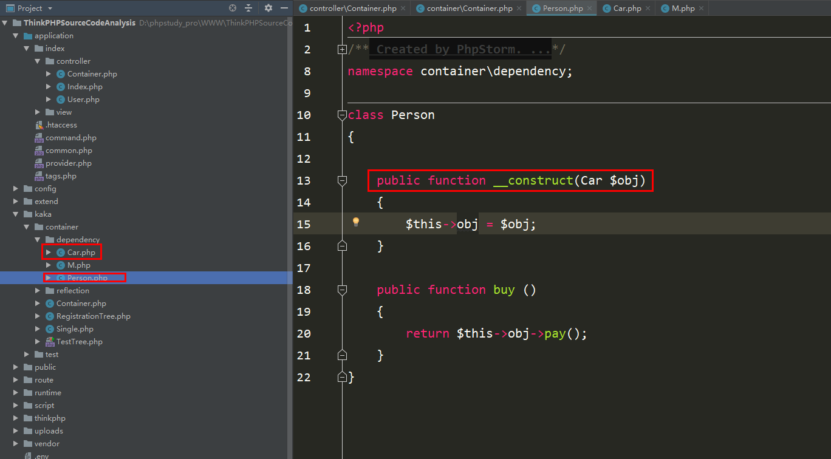Viewport: 831px width, 459px height.
Task: Select RegistrationTree.php file
Action: (93, 316)
